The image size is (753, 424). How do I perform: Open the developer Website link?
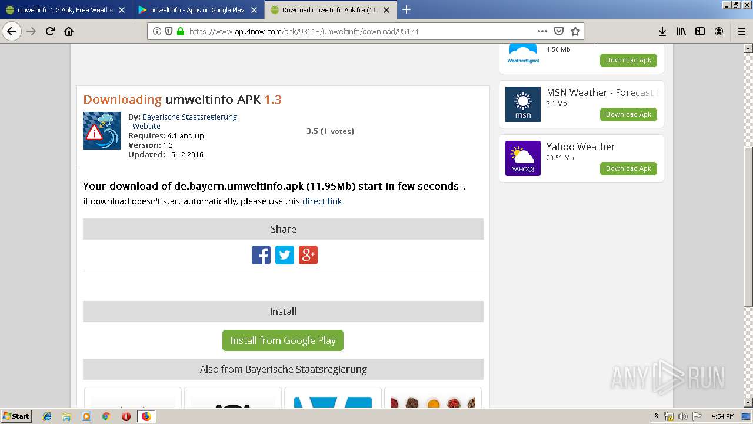coord(146,126)
